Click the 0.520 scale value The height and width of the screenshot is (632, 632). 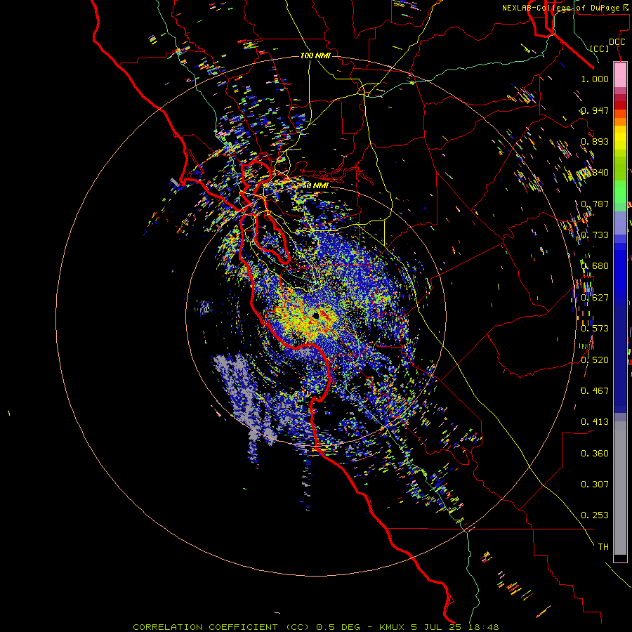click(595, 360)
